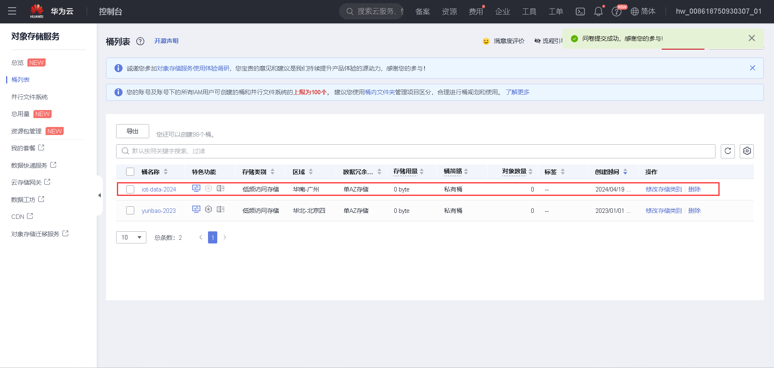Click the 导出 button

[132, 131]
